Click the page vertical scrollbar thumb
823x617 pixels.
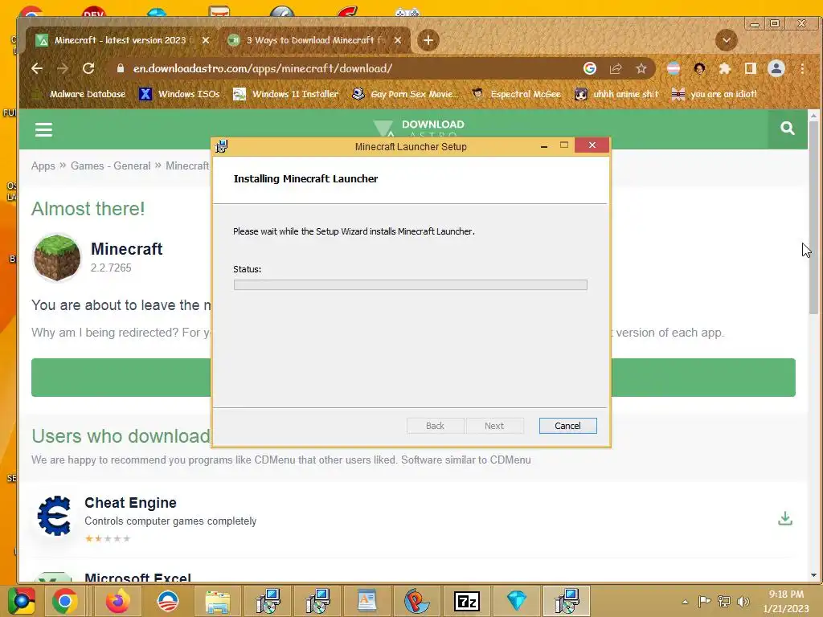click(813, 218)
